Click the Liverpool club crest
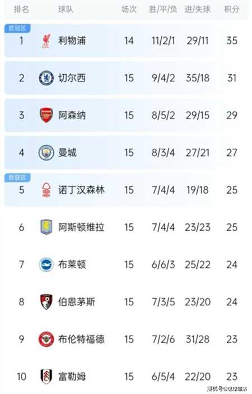The height and width of the screenshot is (394, 252). pyautogui.click(x=46, y=41)
